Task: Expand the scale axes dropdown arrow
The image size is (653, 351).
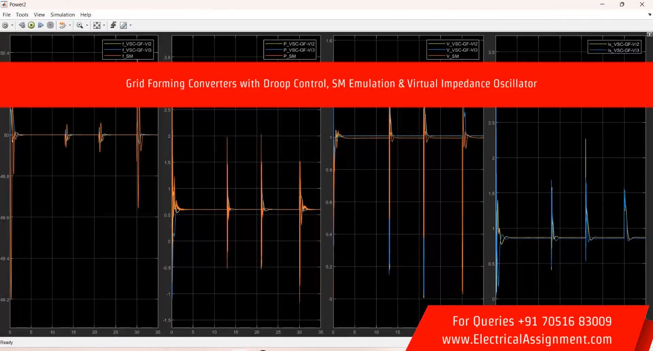Action: tap(104, 25)
